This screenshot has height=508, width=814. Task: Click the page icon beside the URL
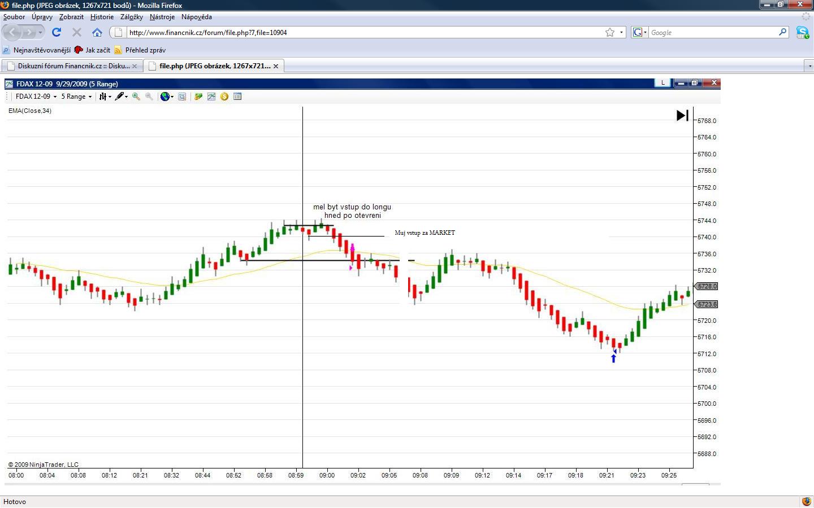coord(118,32)
